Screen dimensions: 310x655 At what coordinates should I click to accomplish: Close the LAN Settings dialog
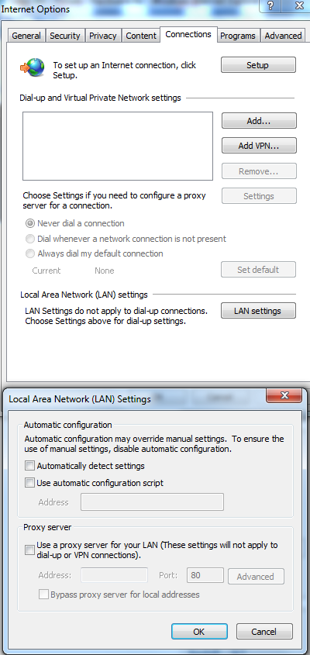click(x=284, y=395)
